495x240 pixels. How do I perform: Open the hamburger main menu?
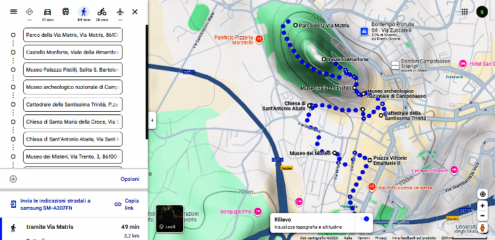click(x=14, y=12)
